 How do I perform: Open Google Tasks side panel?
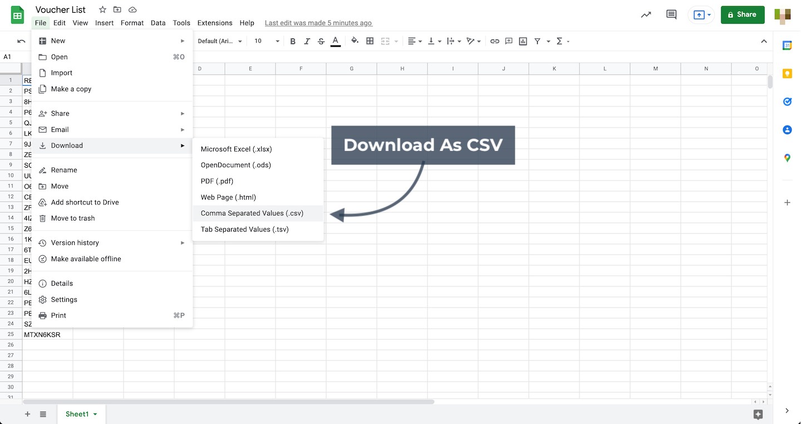(x=787, y=101)
